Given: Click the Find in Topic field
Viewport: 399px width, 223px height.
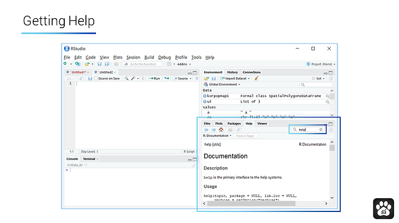Looking at the screenshot, I should coord(245,136).
